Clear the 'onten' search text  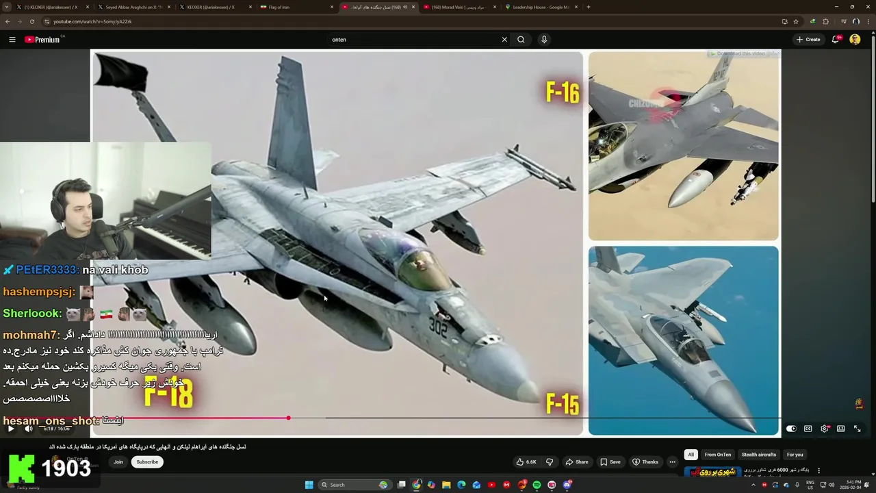(x=504, y=40)
